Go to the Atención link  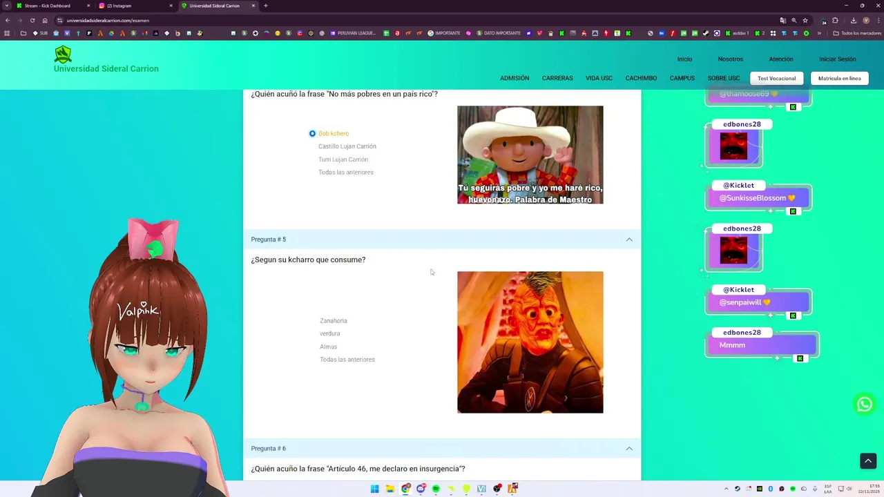coord(781,59)
